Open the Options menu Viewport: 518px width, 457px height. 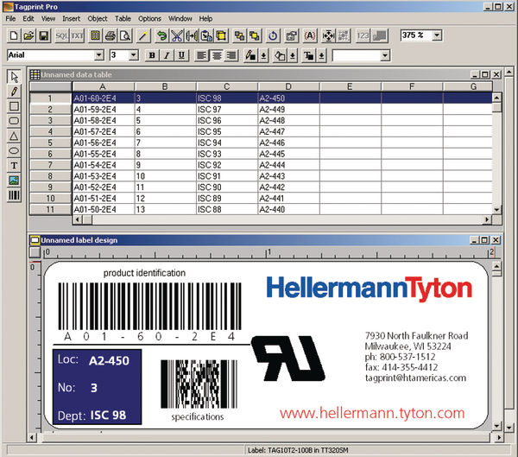(x=149, y=18)
